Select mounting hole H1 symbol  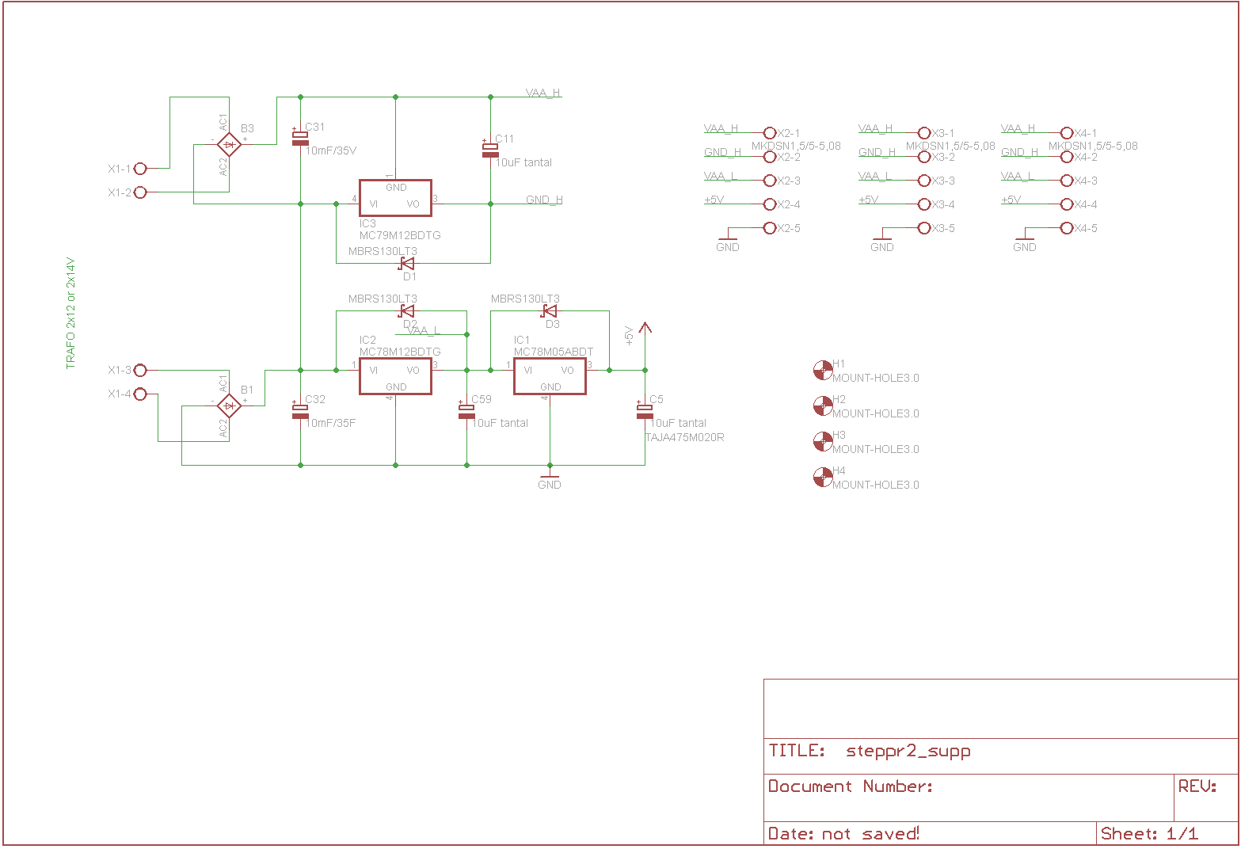click(823, 370)
